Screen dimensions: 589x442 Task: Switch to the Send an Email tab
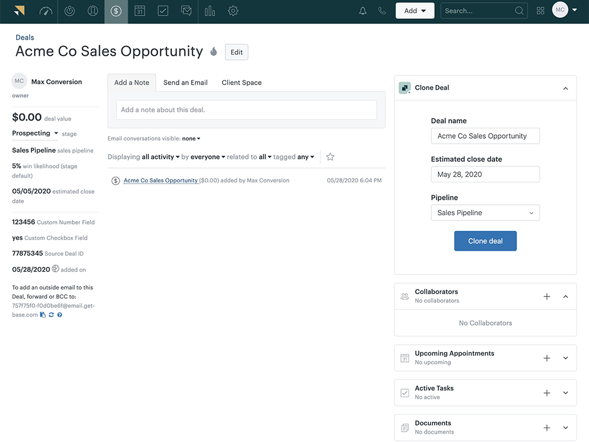(185, 82)
